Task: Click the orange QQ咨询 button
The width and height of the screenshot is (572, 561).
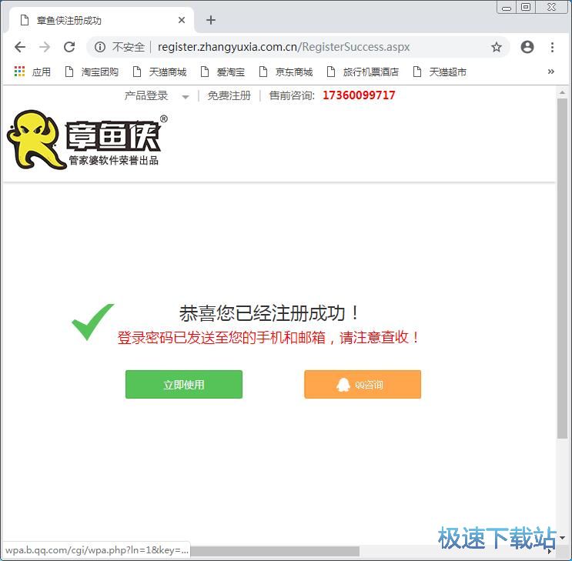Action: click(363, 385)
